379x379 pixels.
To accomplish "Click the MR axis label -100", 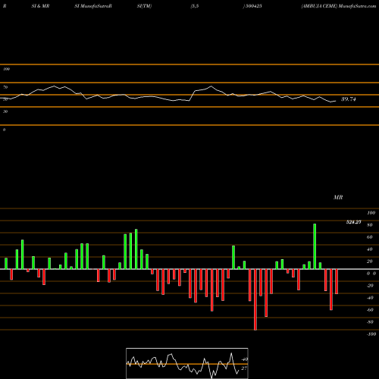I will [x=371, y=334].
